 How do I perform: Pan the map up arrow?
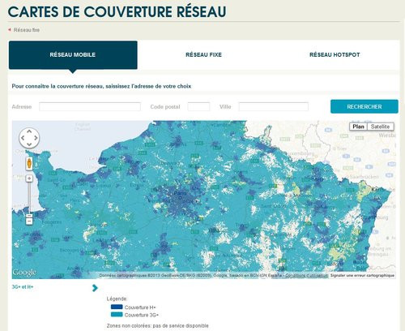[29, 131]
